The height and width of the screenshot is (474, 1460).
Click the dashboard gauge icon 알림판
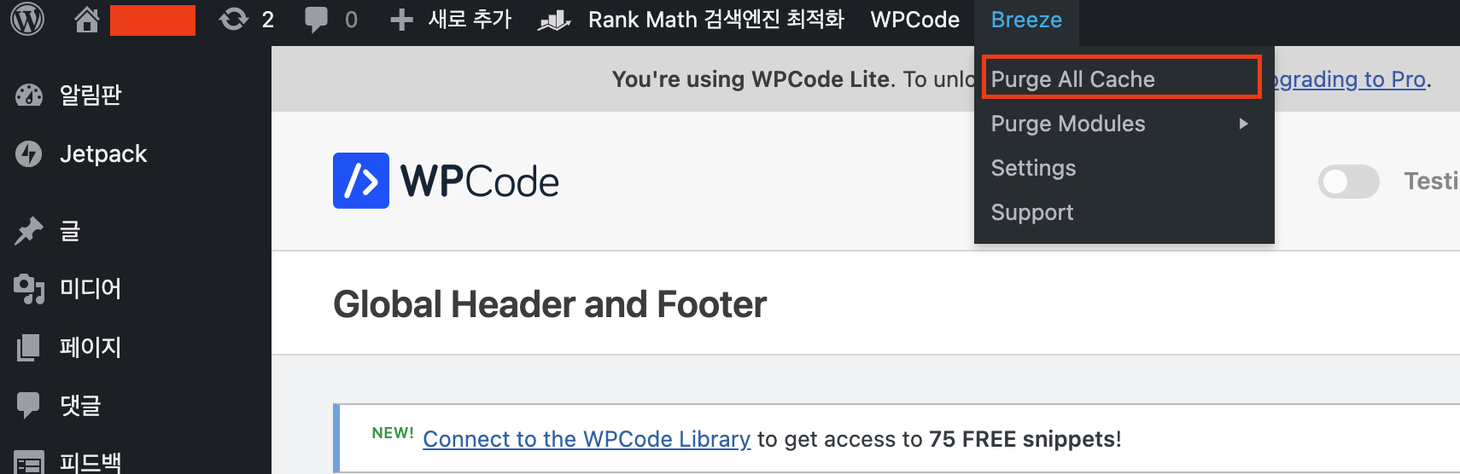[29, 95]
